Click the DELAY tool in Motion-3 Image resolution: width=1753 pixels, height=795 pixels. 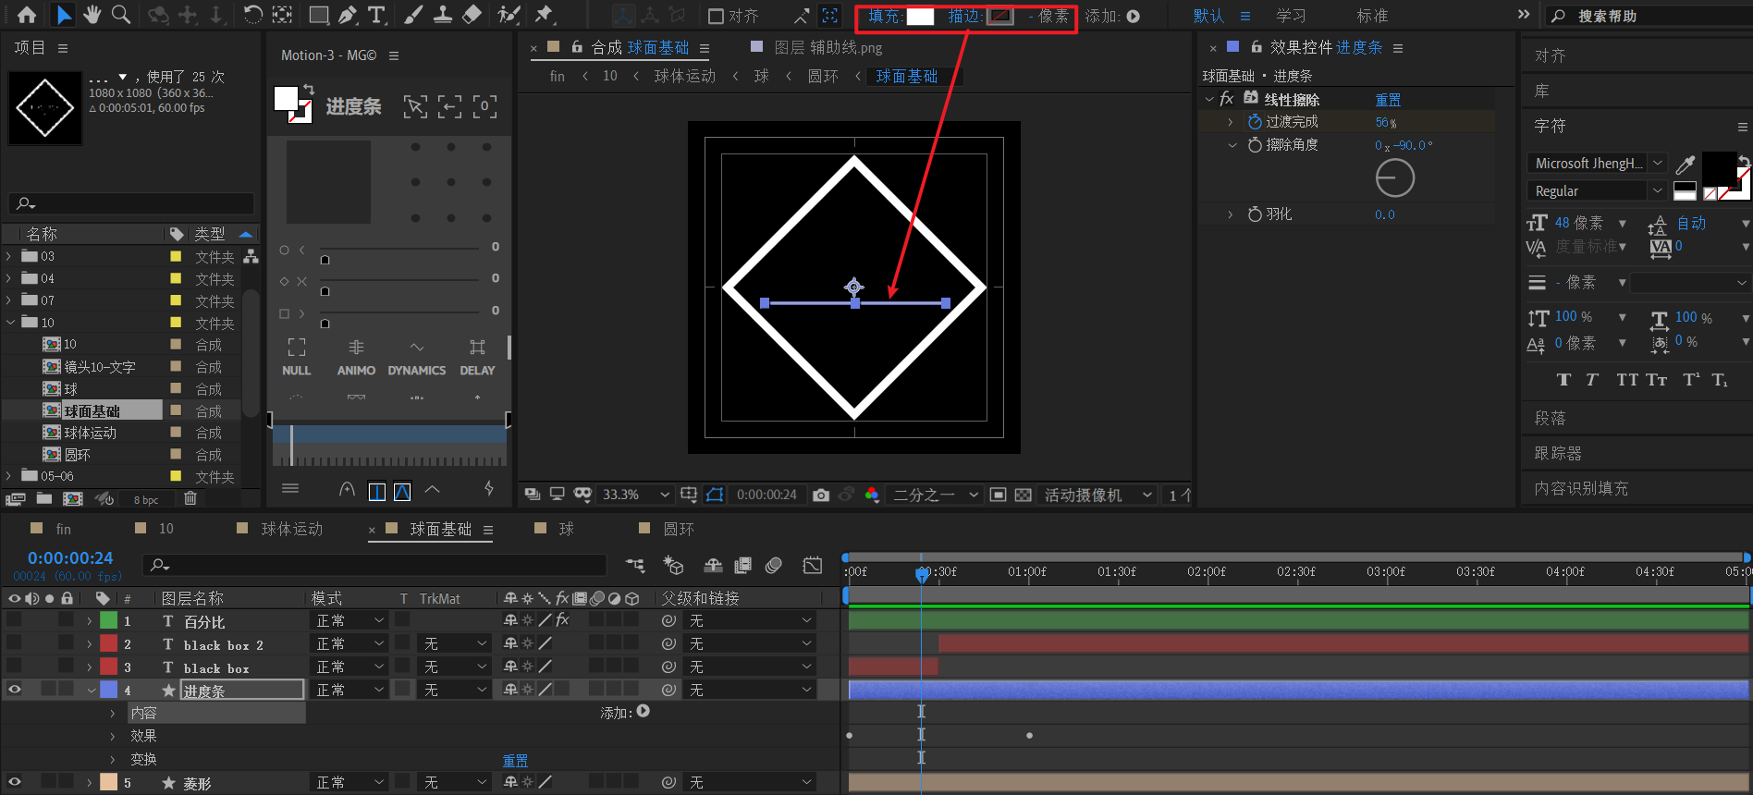pyautogui.click(x=477, y=357)
